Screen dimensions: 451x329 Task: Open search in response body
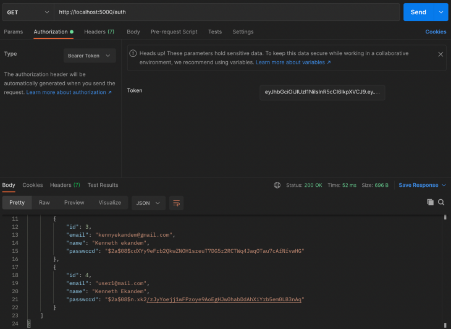click(441, 202)
